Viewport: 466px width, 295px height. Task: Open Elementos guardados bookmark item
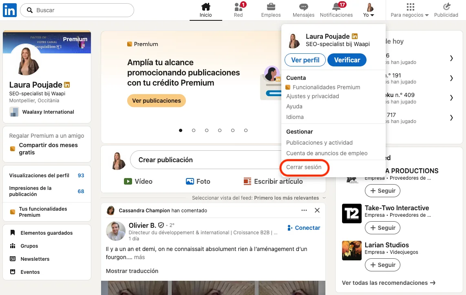tap(41, 233)
